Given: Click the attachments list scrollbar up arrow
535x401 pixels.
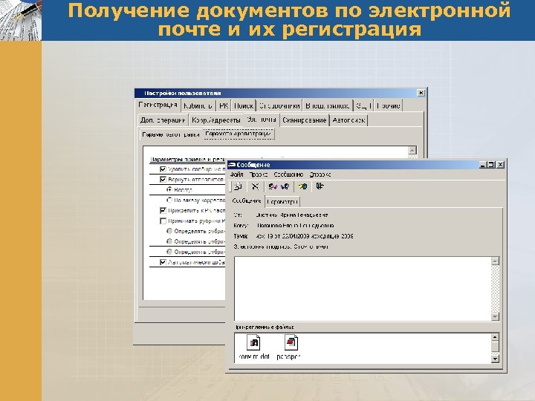Looking at the screenshot, I should click(x=495, y=338).
